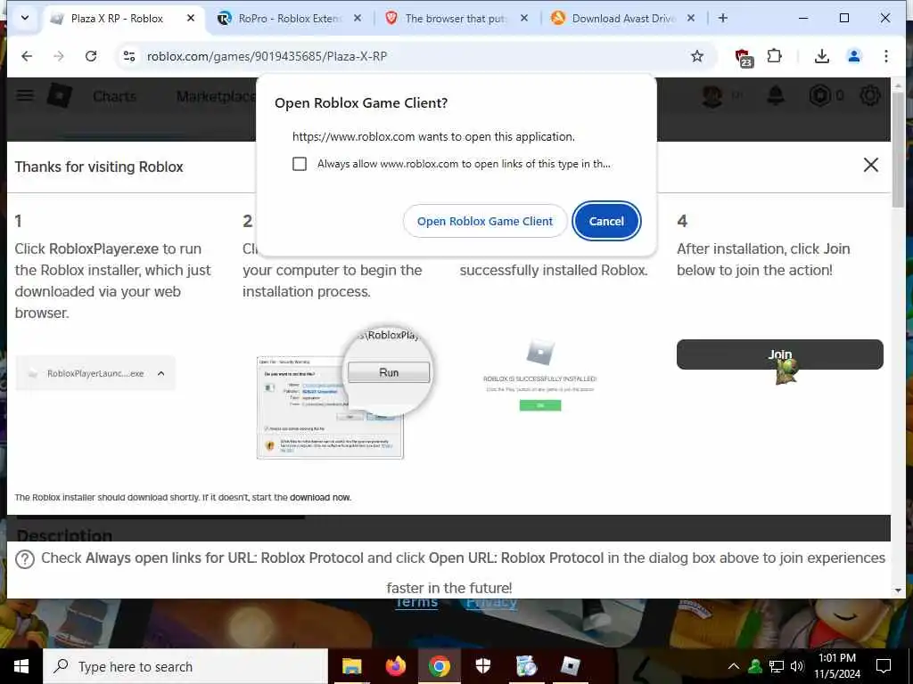Click the scrollbar down arrow

pyautogui.click(x=899, y=591)
